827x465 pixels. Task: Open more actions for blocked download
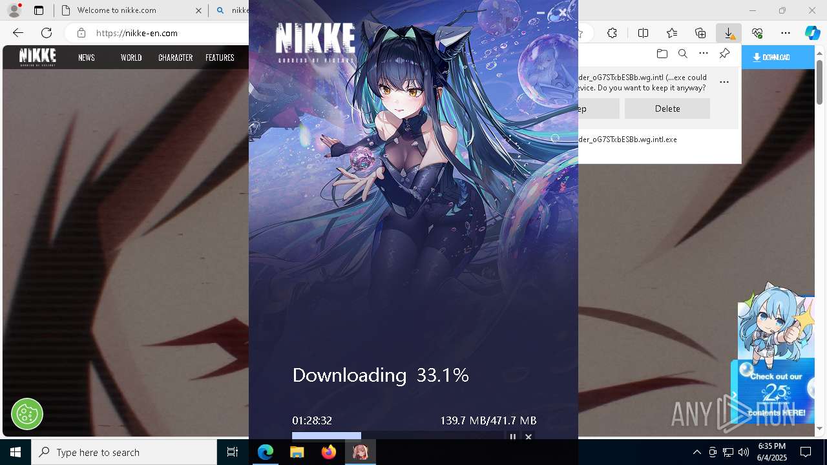point(724,82)
